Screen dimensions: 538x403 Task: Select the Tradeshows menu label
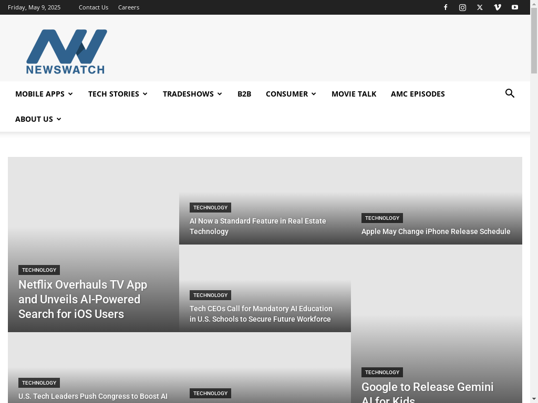pyautogui.click(x=188, y=94)
